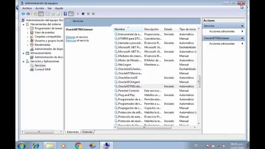Sort by Tipo de inicio column header
265x149 pixels.
(x=188, y=29)
